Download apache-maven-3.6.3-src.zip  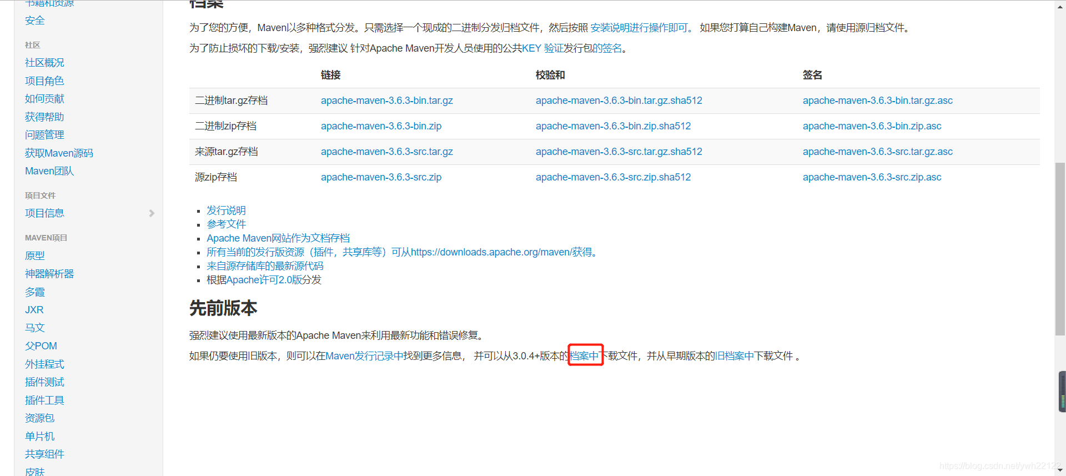click(381, 177)
